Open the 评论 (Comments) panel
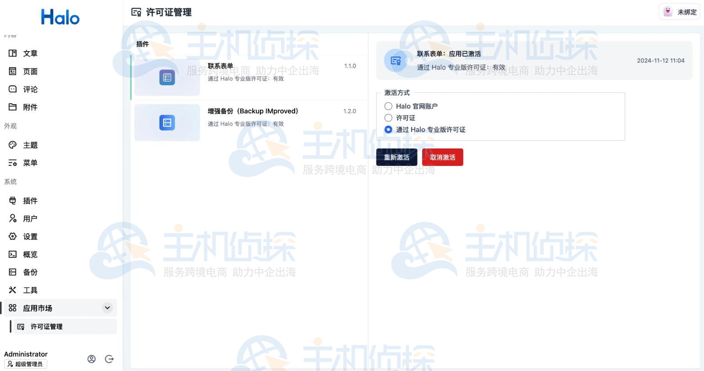This screenshot has width=704, height=371. (x=30, y=89)
